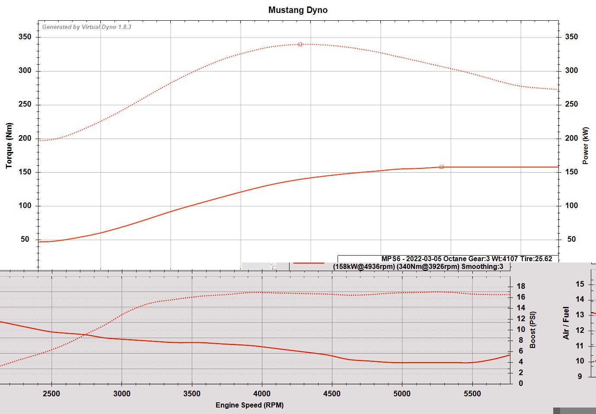Click the MPS6 2022-03-05 Octane legend line
Screen dimensions: 596x414
click(x=467, y=259)
